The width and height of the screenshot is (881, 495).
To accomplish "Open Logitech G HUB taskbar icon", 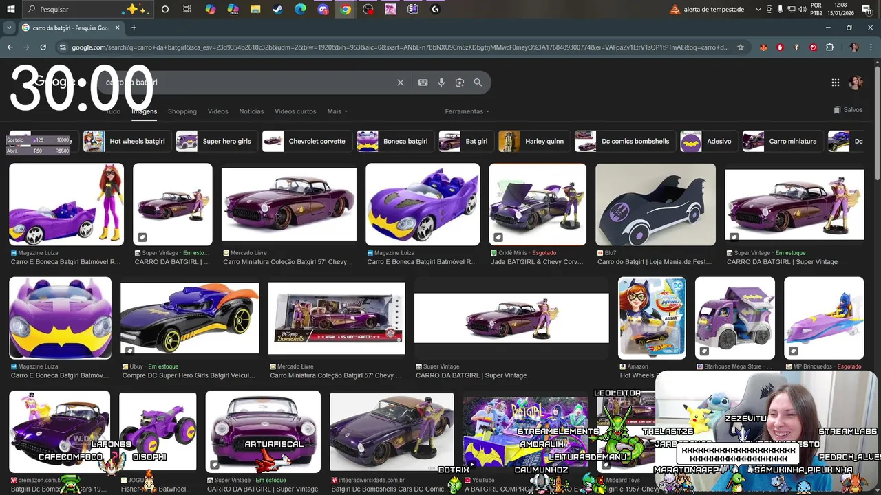I will (435, 10).
